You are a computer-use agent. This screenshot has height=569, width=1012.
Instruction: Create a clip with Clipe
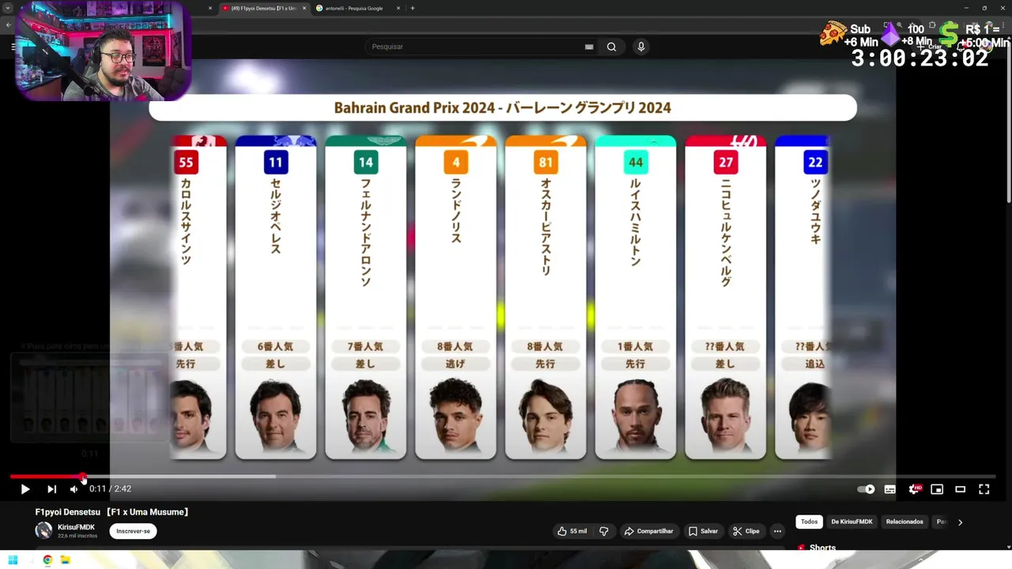coord(746,531)
